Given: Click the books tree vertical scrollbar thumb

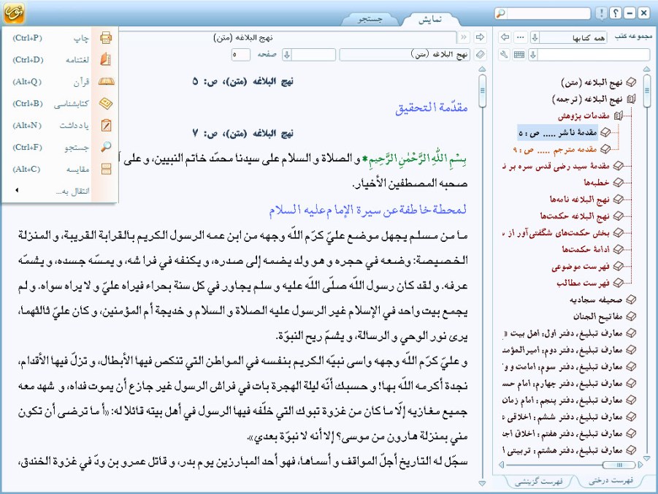Looking at the screenshot, I should pos(646,90).
